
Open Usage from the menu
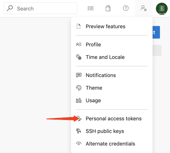(112, 100)
